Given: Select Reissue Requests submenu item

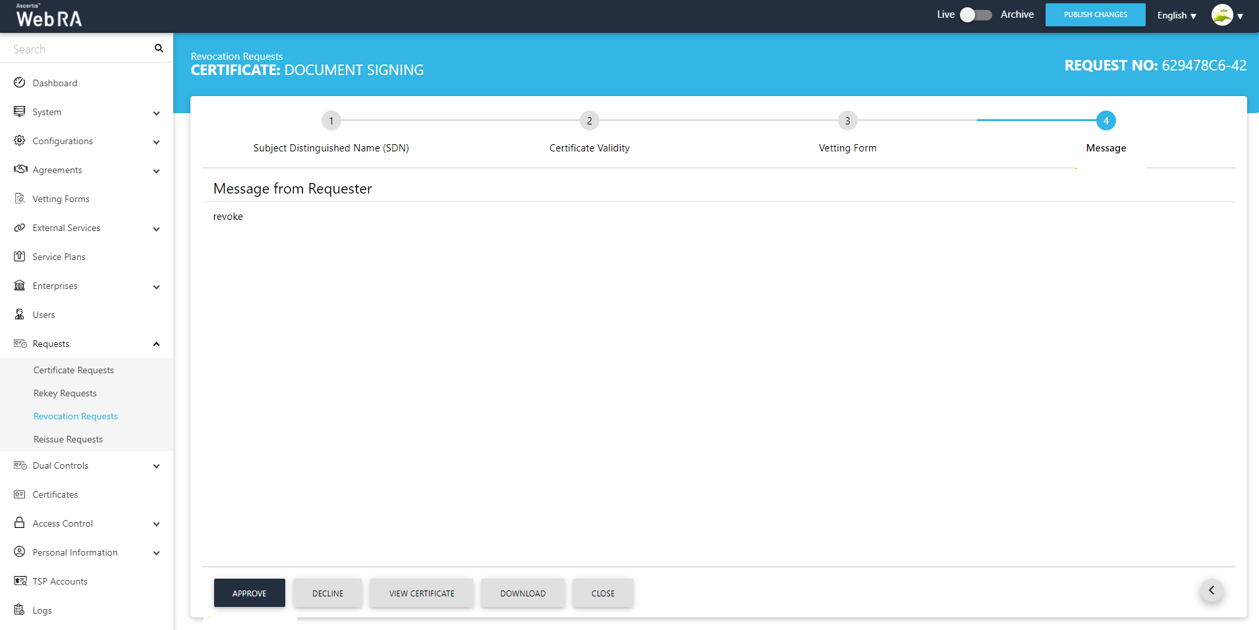Looking at the screenshot, I should [x=69, y=439].
